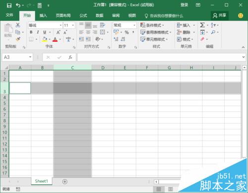Switch to the View tab
Image resolution: width=248 pixels, height=193 pixels.
click(132, 15)
